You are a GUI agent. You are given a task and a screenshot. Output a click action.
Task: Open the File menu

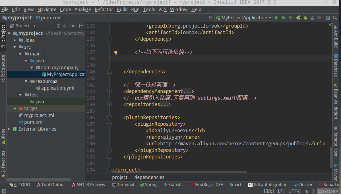click(x=5, y=10)
